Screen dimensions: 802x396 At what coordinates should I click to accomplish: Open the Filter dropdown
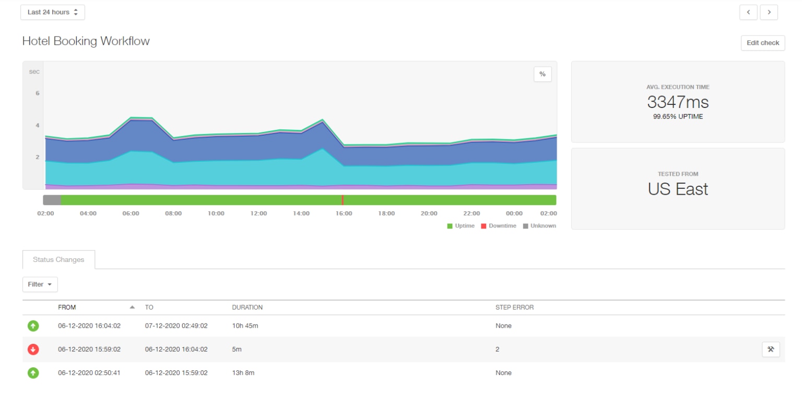(40, 284)
